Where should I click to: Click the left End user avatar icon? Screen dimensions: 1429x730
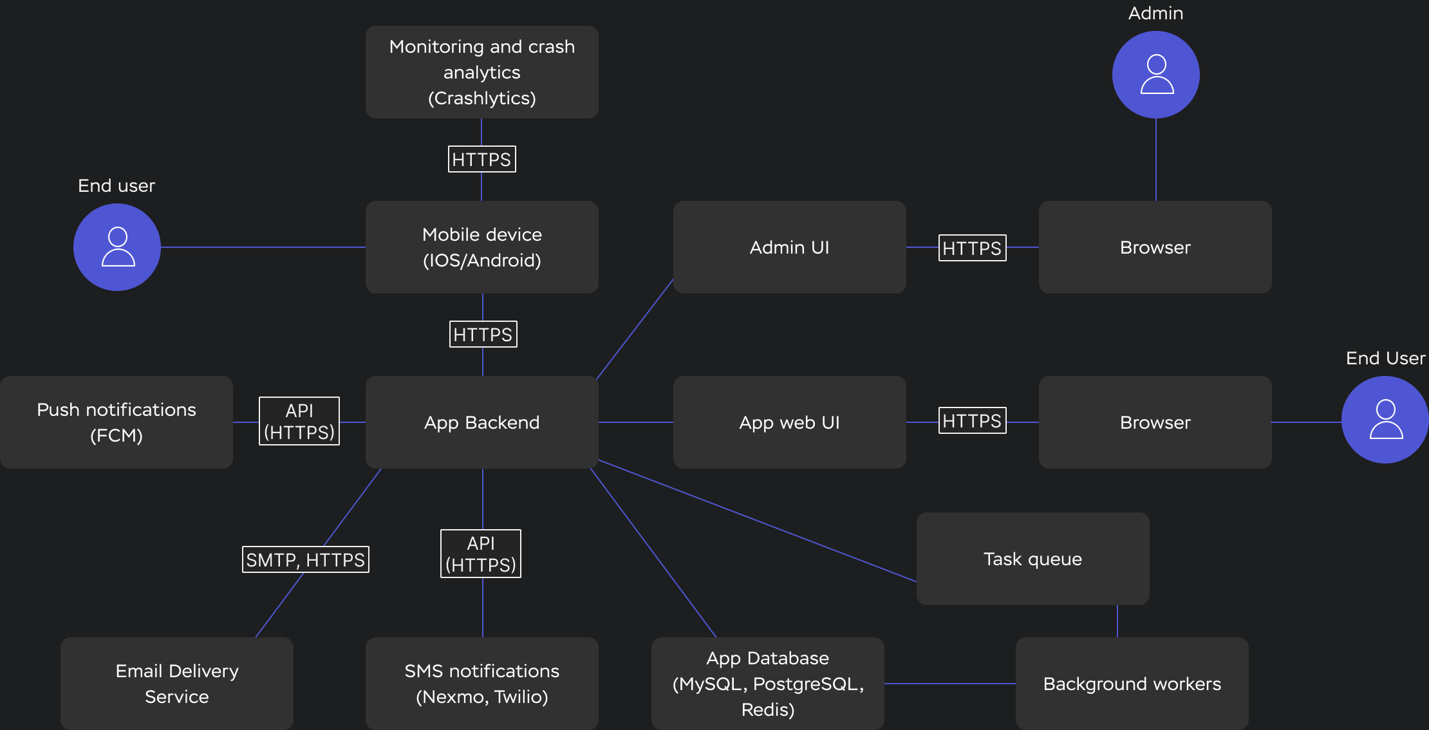click(117, 247)
